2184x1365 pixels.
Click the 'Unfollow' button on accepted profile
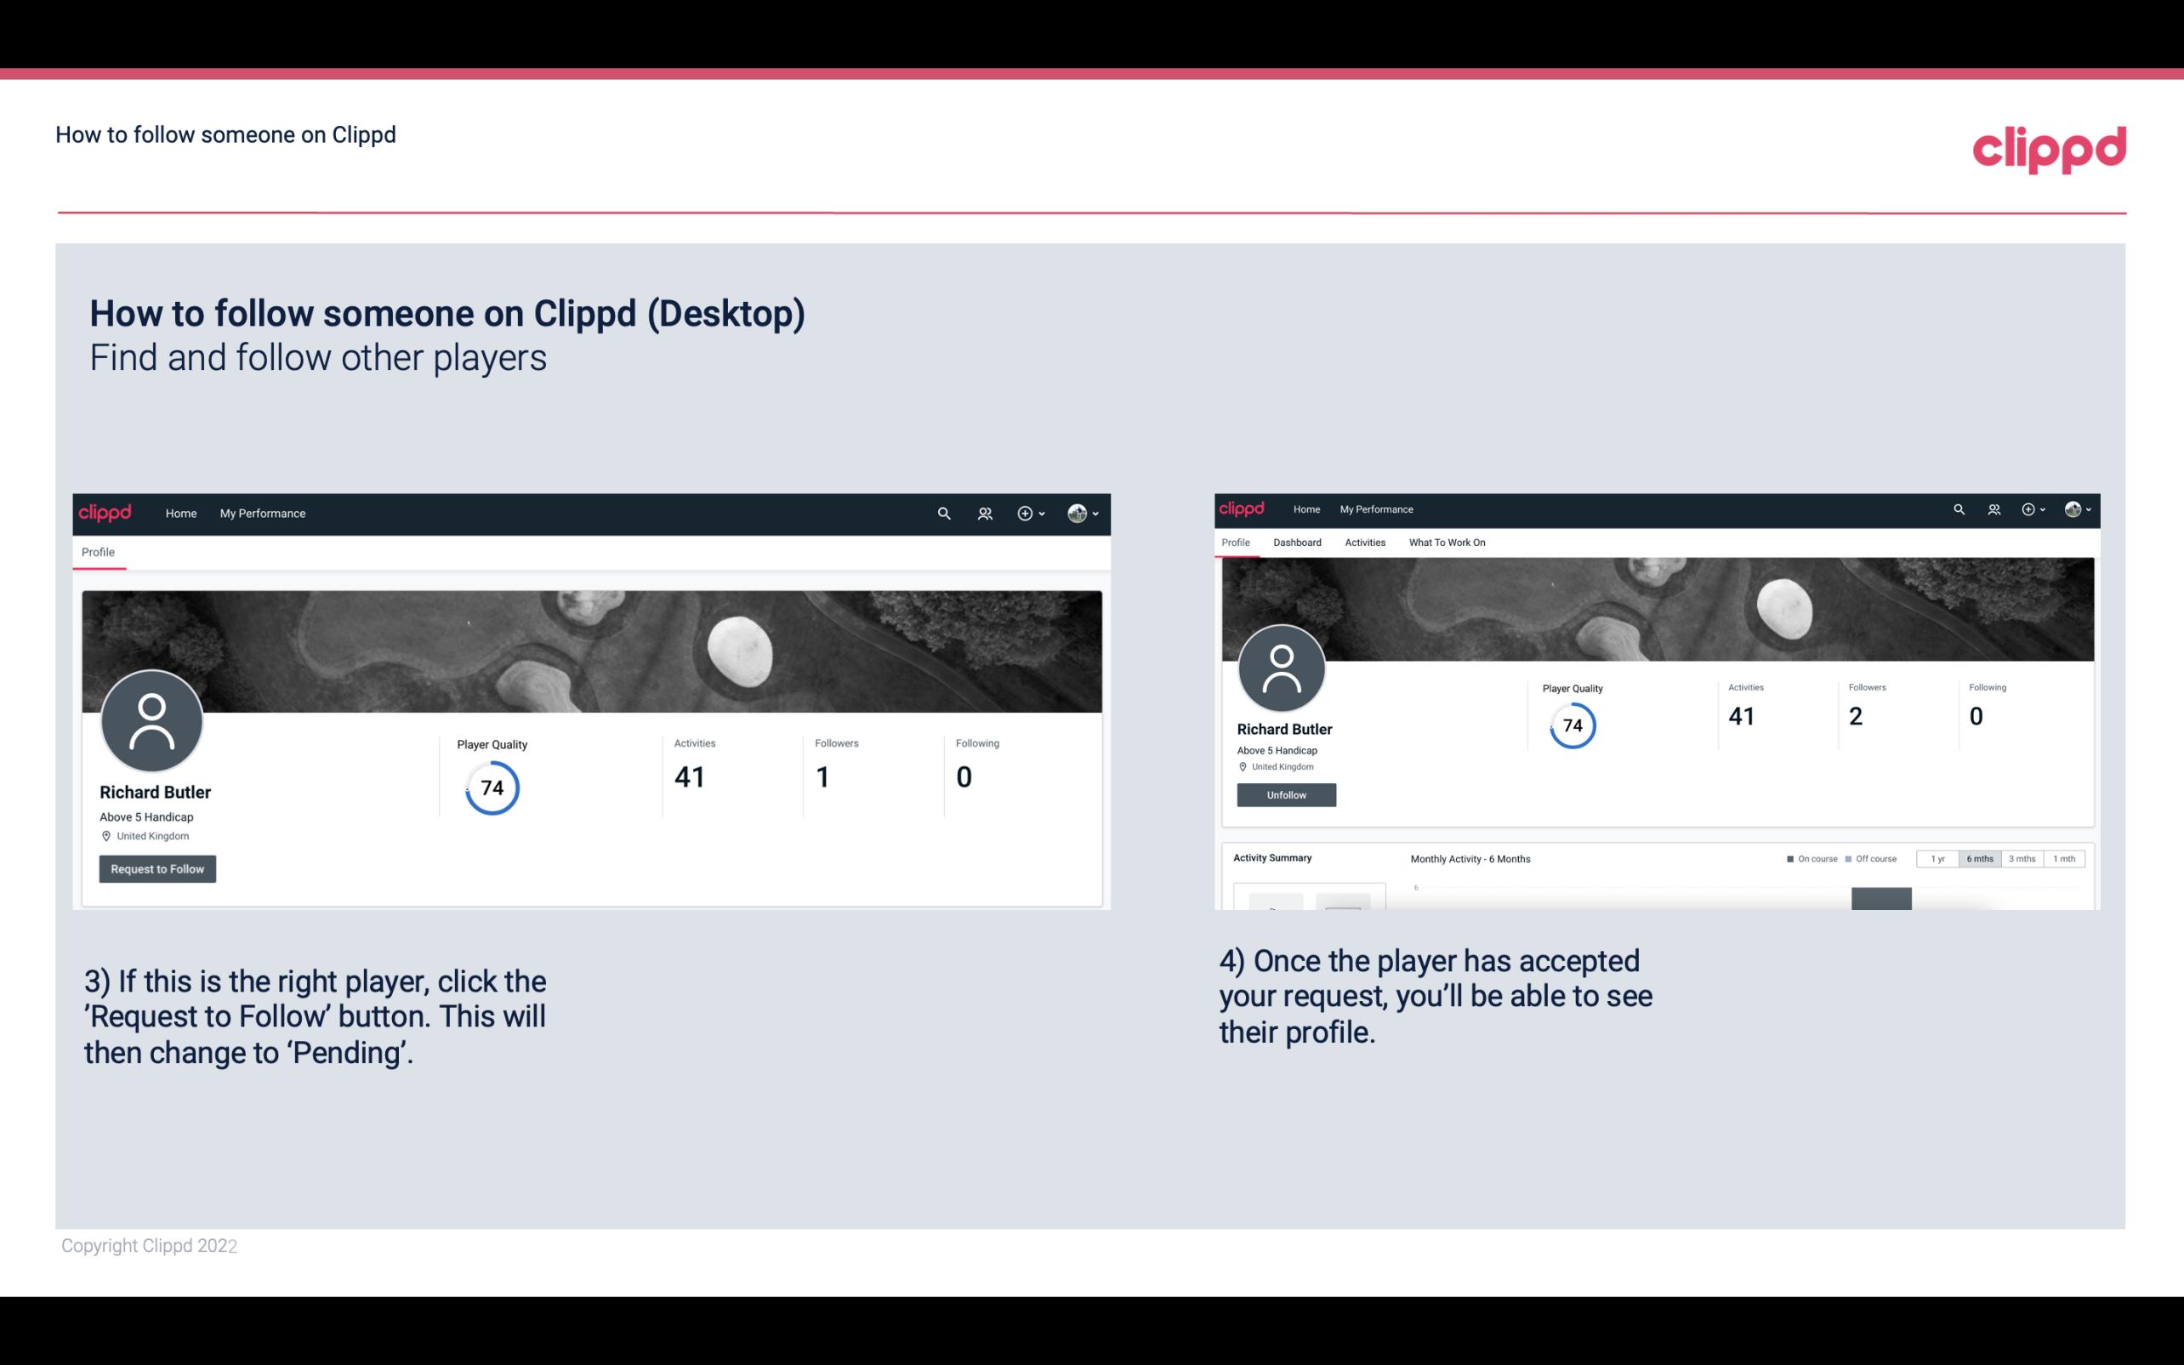click(1284, 794)
